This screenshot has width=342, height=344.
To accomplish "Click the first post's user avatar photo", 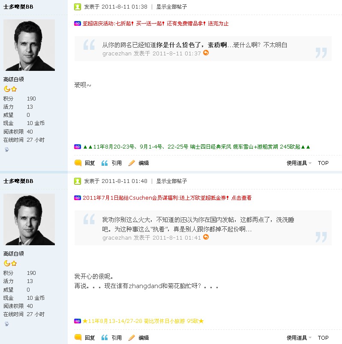I will [x=29, y=45].
